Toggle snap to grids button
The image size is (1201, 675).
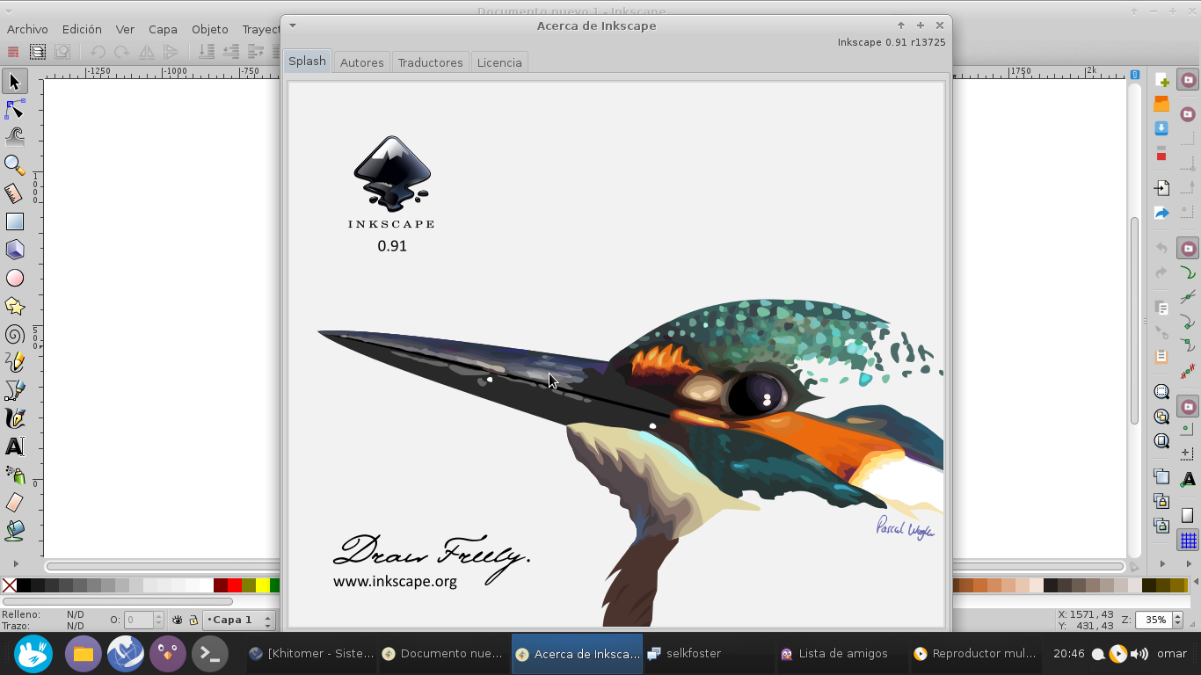click(1188, 541)
